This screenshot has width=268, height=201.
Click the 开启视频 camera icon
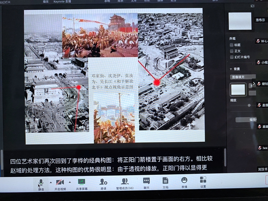[x=60, y=182]
